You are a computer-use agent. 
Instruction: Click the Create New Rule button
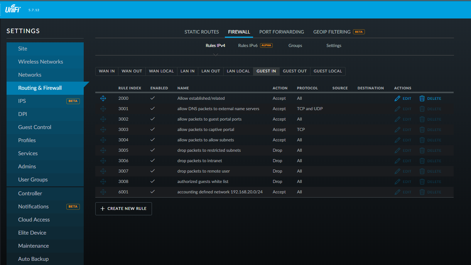pos(123,209)
